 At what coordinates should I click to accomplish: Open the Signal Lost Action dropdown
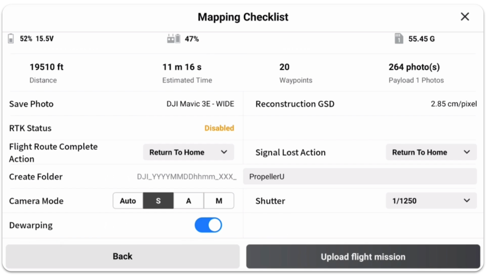(x=431, y=152)
